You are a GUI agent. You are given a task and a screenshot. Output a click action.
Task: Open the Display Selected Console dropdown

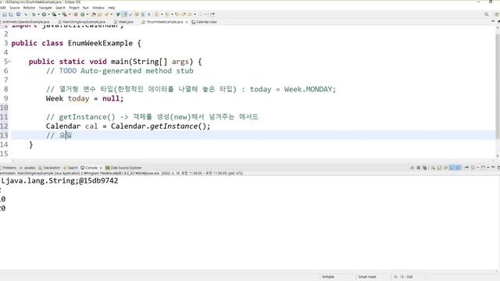477,168
